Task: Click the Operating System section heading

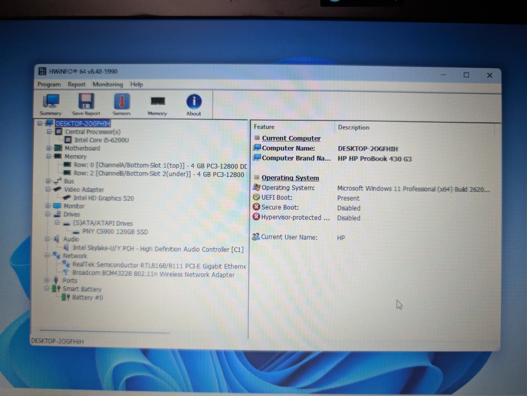Action: point(290,178)
